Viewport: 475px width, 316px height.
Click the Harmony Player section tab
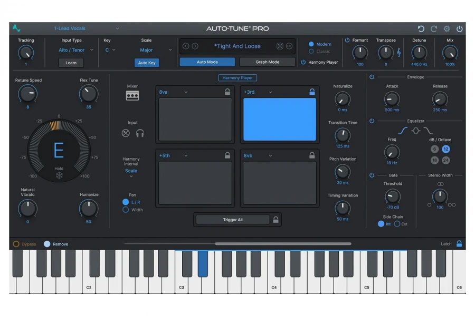237,78
